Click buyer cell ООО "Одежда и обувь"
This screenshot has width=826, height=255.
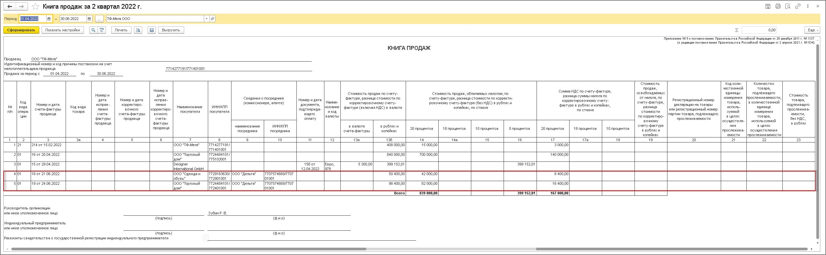[x=191, y=176]
